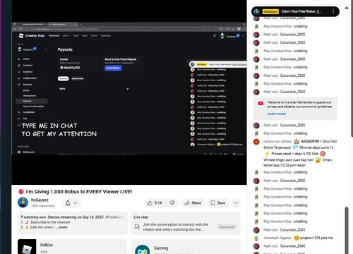Expand the description with ...more
The image size is (353, 254).
[61, 227]
